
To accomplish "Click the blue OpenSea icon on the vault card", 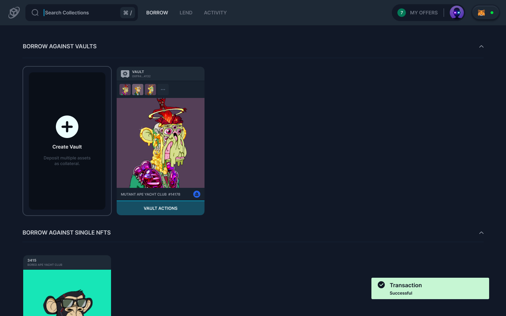I will (x=197, y=194).
